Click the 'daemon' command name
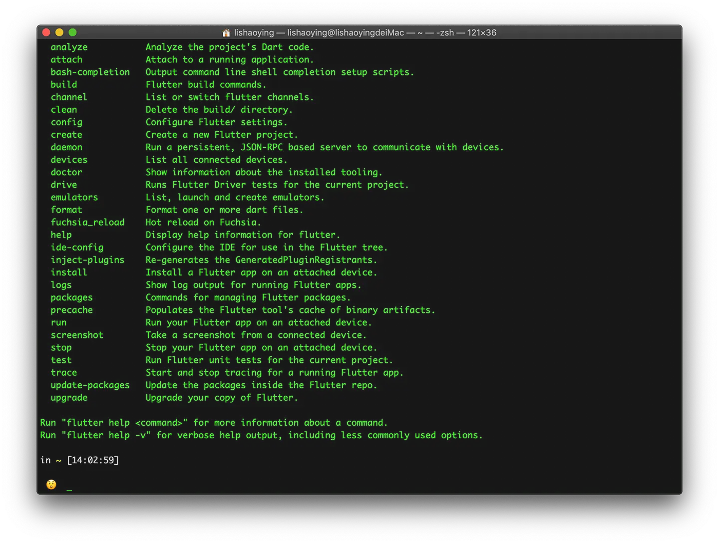 tap(66, 147)
